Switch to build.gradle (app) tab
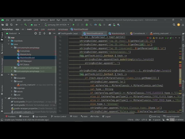Viewport: 185px width, 139px height. [69, 34]
